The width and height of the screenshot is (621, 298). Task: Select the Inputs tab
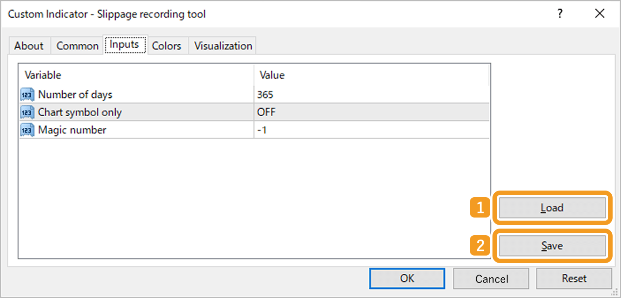tap(125, 45)
